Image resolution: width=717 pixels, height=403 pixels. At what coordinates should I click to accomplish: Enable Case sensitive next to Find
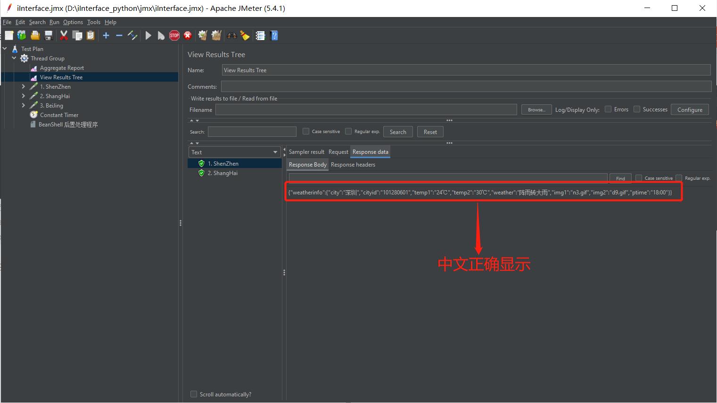639,178
